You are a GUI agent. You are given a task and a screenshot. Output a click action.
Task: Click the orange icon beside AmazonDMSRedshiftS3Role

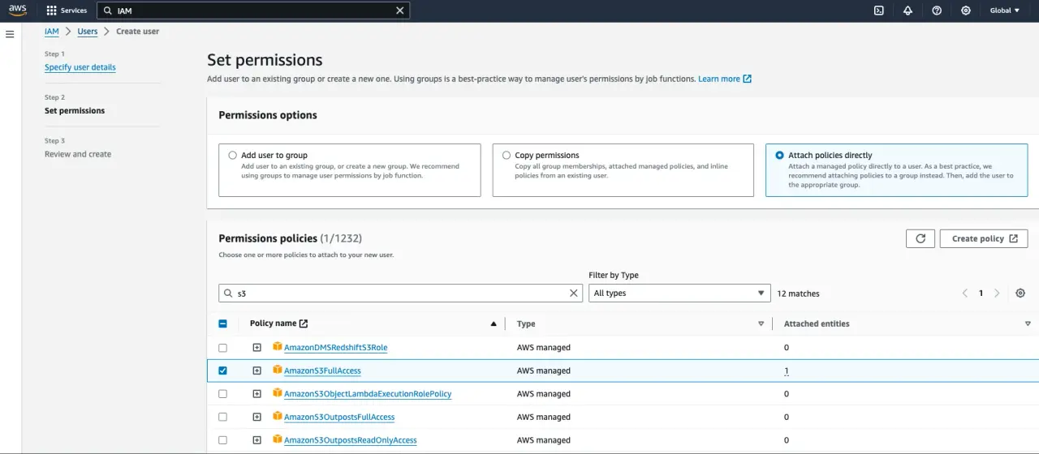coord(277,346)
